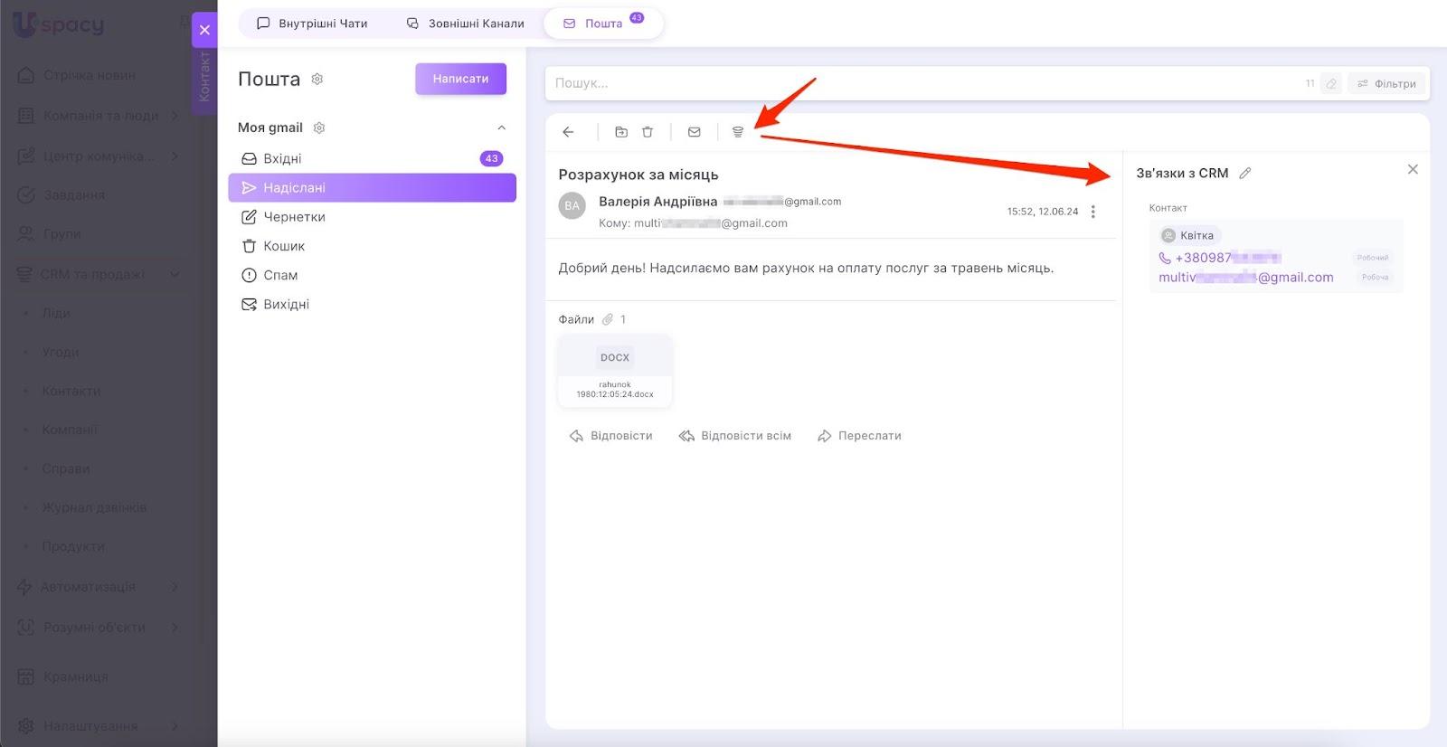This screenshot has width=1447, height=747.
Task: Open Угоди under CRM
Action: coord(61,352)
